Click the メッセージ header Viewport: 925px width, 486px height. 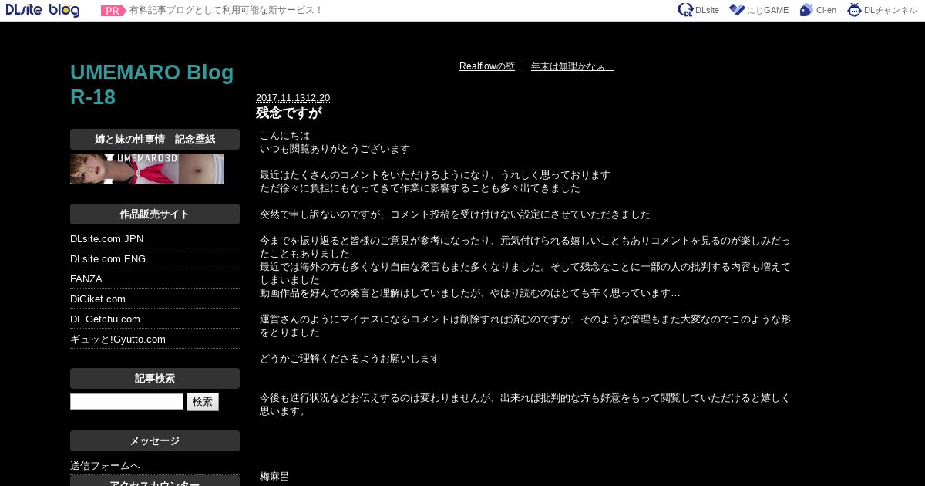pyautogui.click(x=155, y=441)
